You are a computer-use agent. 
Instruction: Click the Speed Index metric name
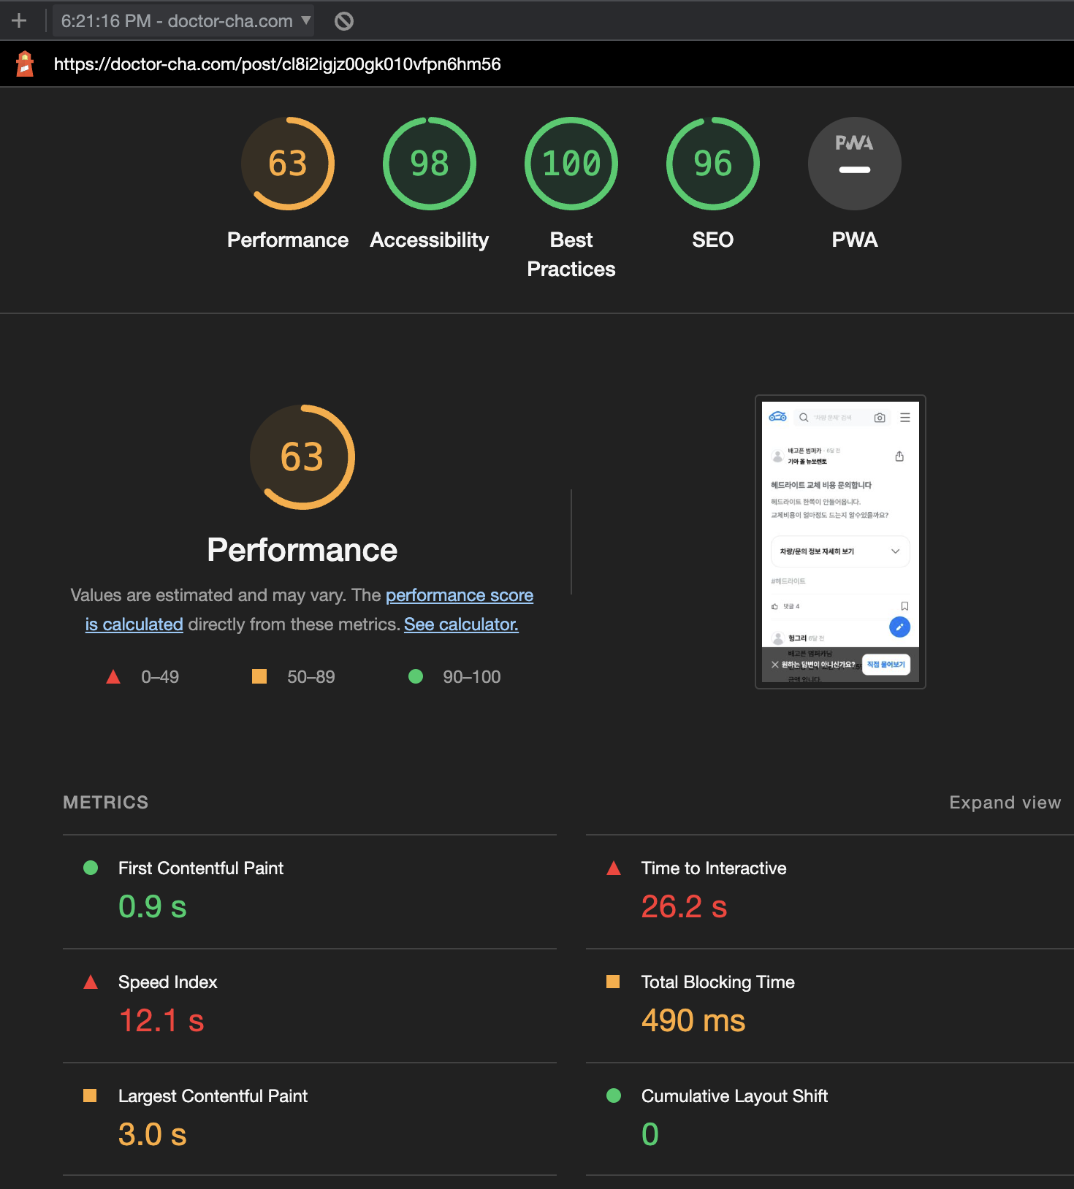point(168,982)
